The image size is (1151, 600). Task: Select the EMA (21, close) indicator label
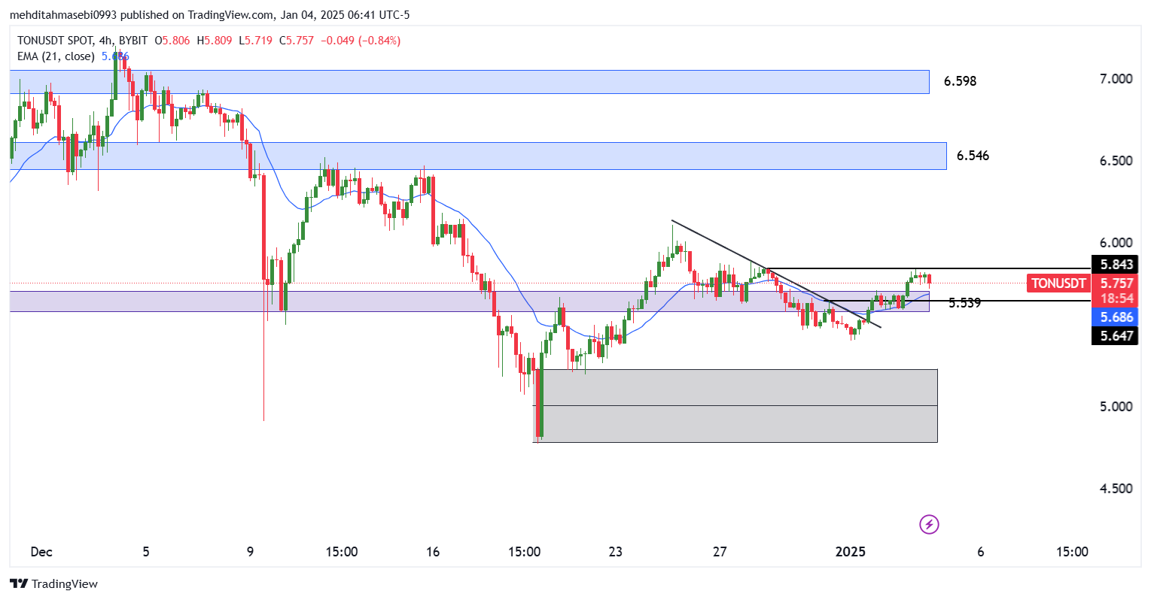[56, 56]
